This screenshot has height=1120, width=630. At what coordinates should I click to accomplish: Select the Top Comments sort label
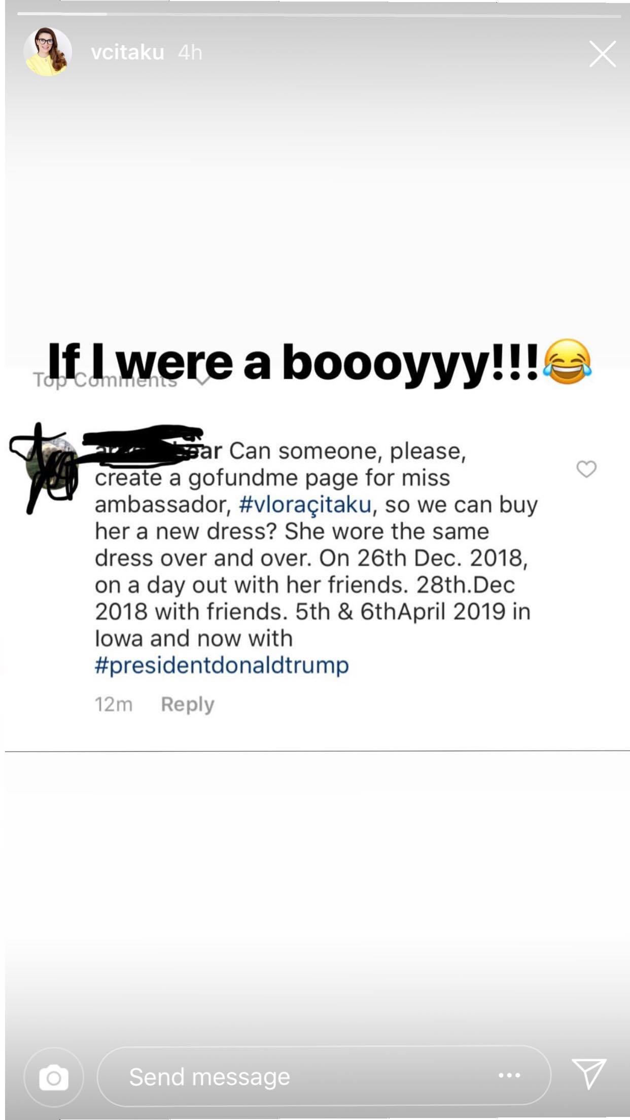tap(106, 380)
